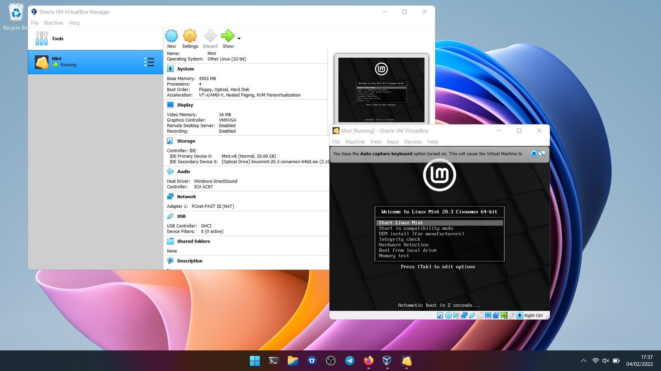Click the Storage section header
Viewport: 661px width, 371px height.
coord(186,141)
